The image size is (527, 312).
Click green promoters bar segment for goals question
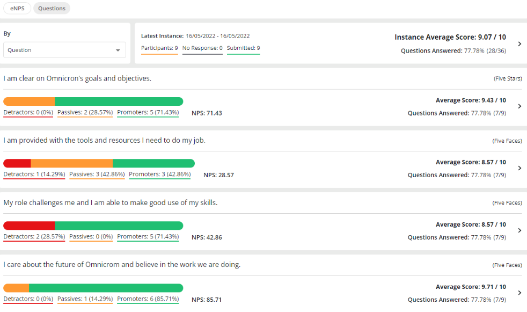coord(119,101)
